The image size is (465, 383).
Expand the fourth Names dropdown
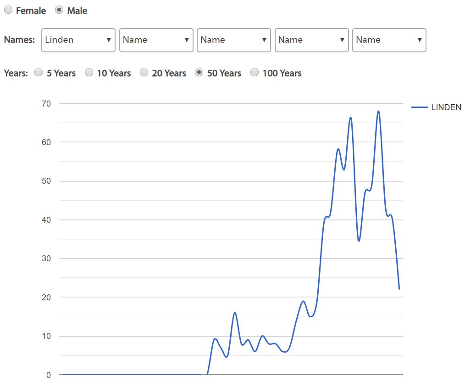(x=311, y=40)
